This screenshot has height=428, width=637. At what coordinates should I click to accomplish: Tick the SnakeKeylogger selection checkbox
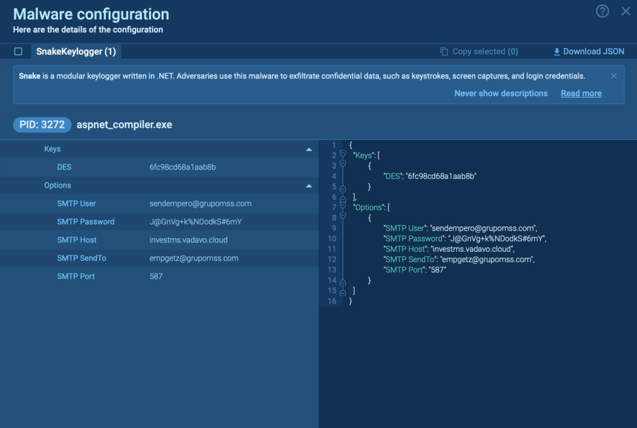[x=18, y=52]
